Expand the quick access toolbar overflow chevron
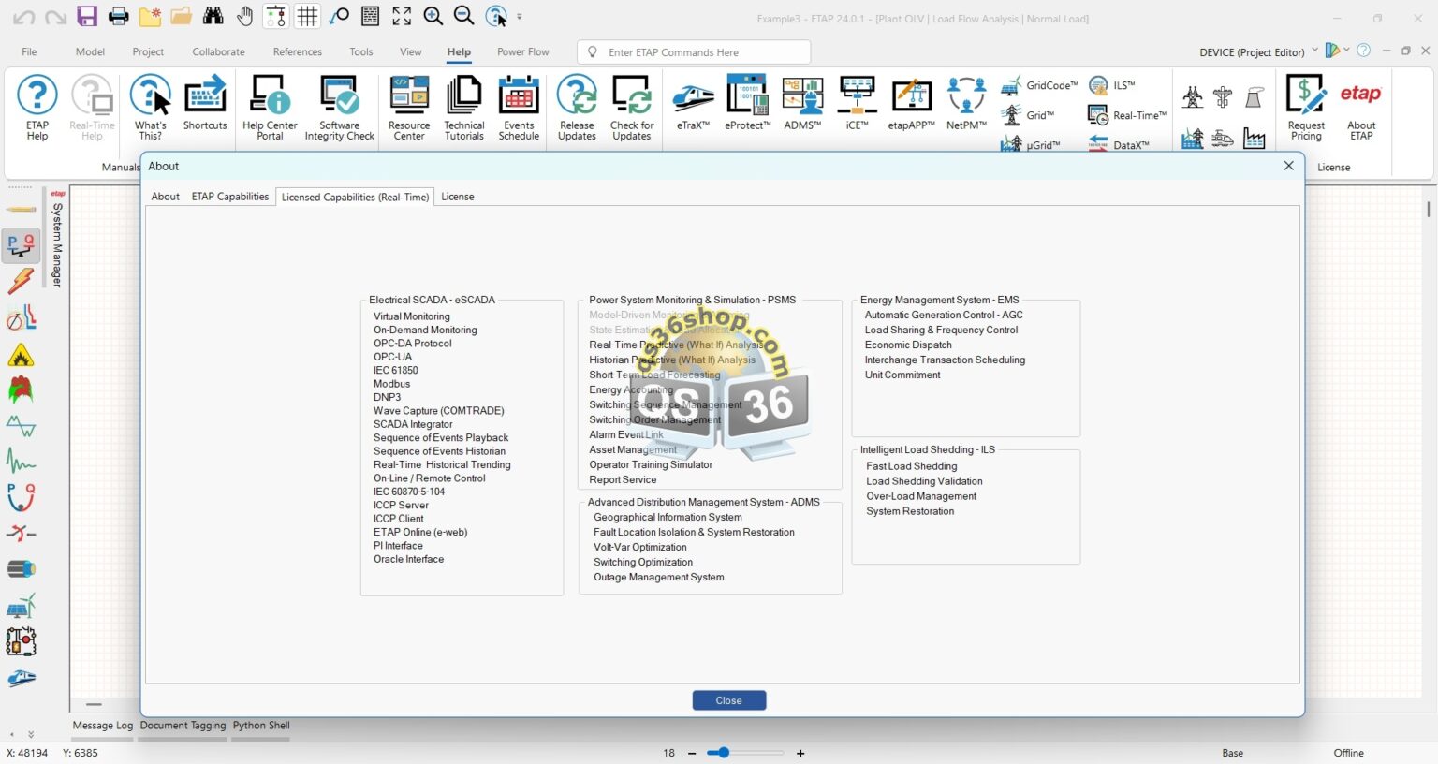The image size is (1438, 764). pos(519,16)
